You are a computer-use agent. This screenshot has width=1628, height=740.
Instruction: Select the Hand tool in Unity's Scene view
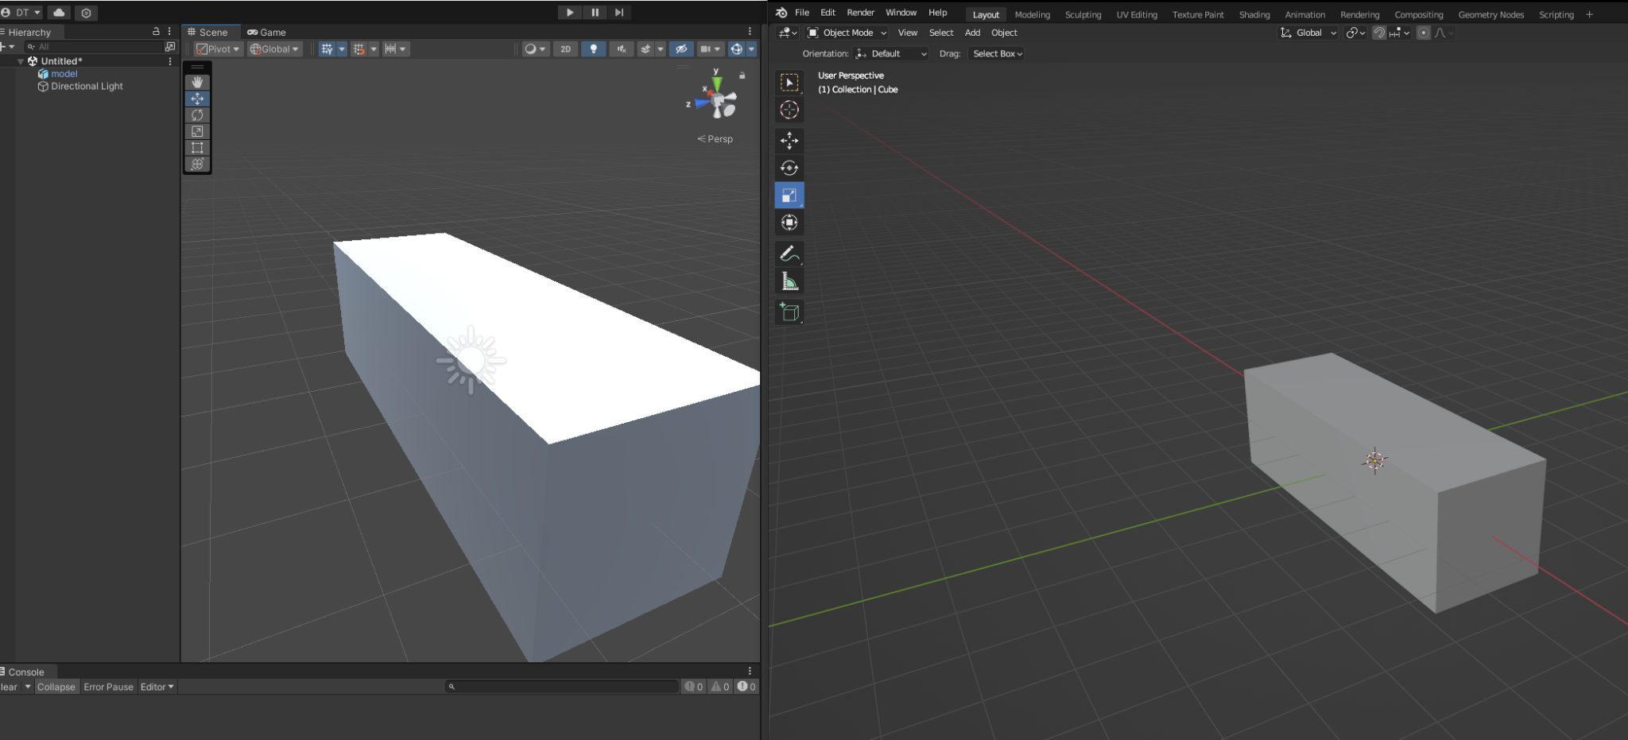[x=197, y=82]
